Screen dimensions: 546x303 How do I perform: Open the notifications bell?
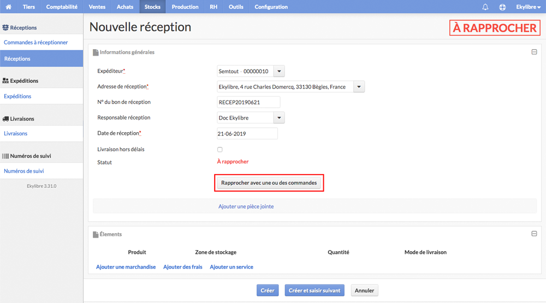coord(485,7)
